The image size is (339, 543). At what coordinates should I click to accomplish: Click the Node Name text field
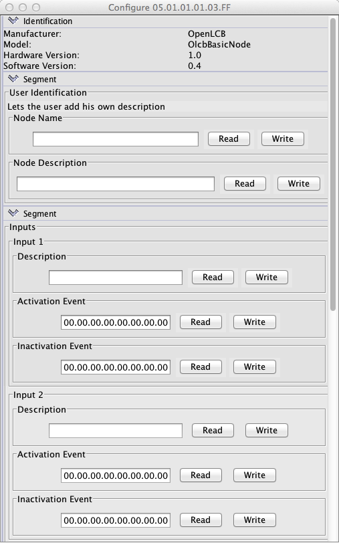[x=116, y=139]
